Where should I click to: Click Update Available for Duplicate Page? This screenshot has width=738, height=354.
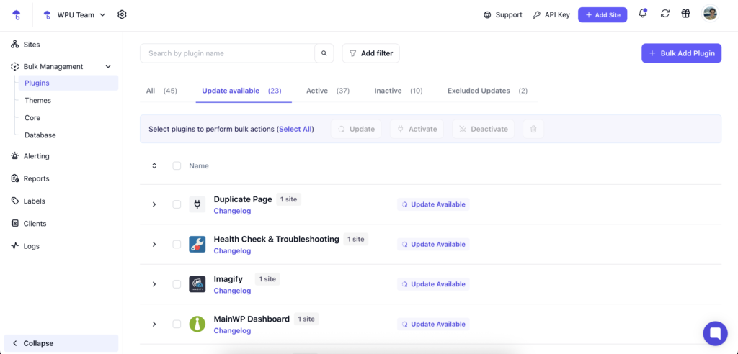pyautogui.click(x=433, y=204)
